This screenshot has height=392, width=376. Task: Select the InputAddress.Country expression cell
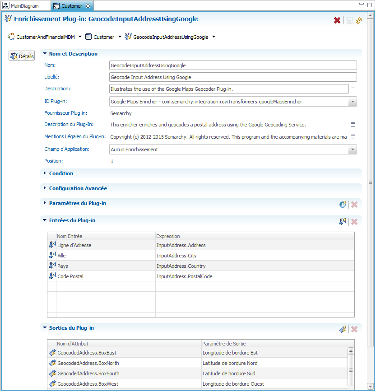(x=255, y=266)
